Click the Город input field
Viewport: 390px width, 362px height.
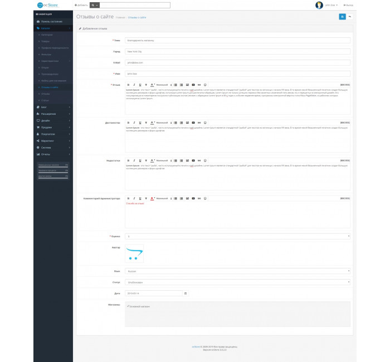[x=237, y=51]
